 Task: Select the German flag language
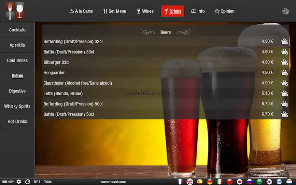(x=209, y=182)
